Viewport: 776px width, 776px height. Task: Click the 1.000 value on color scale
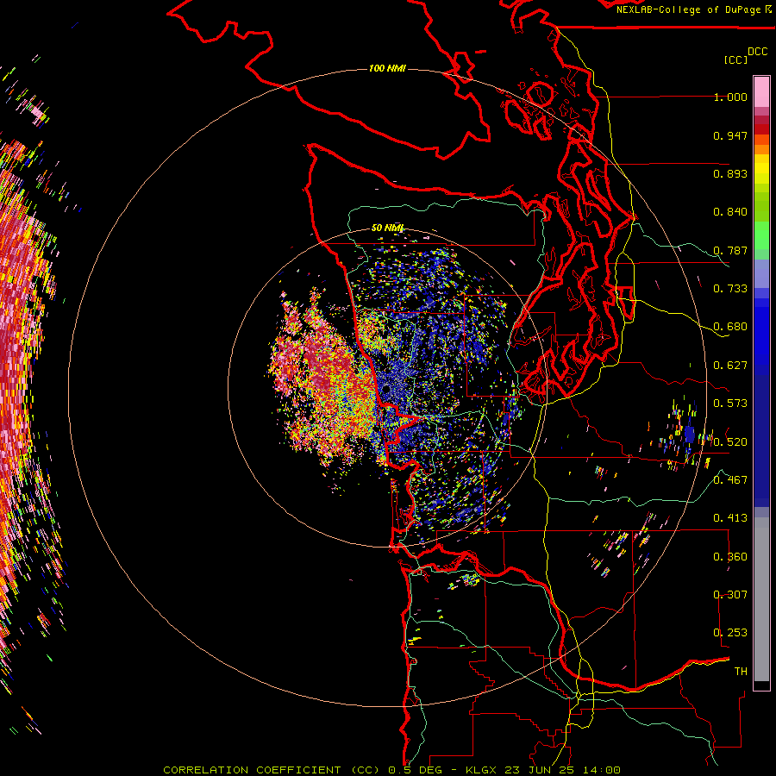point(730,97)
